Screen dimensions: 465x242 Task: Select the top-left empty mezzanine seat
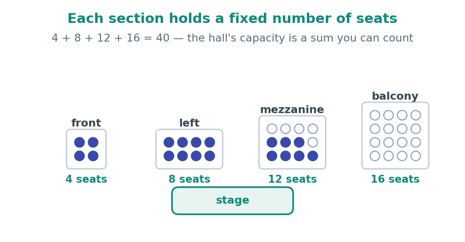tap(272, 129)
